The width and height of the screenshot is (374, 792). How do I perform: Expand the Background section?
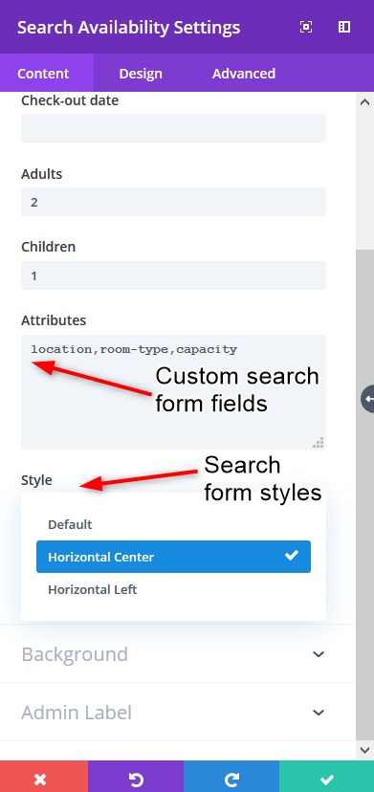click(173, 654)
